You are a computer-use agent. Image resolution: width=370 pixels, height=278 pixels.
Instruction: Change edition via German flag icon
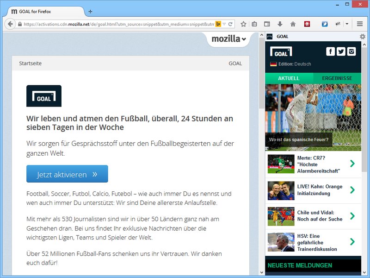point(273,64)
